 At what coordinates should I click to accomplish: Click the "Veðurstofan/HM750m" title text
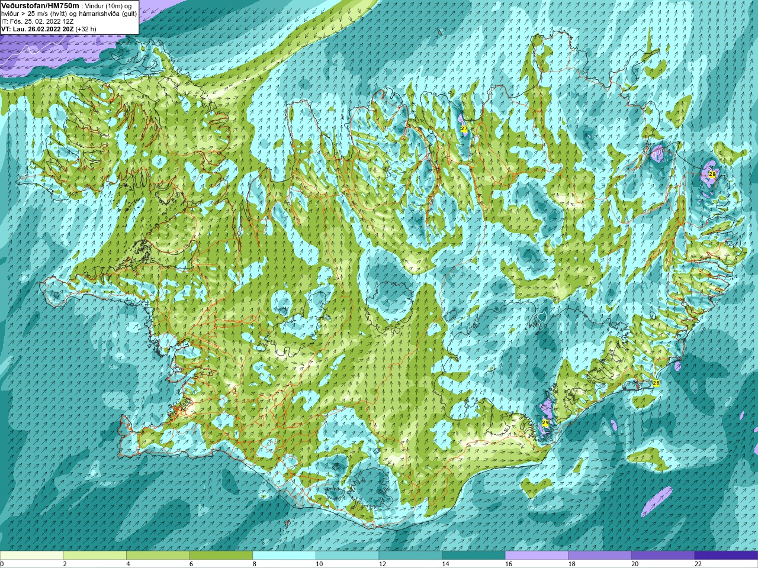[40, 5]
